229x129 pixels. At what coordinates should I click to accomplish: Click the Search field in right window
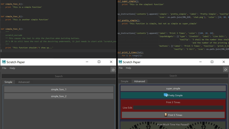point(173,76)
